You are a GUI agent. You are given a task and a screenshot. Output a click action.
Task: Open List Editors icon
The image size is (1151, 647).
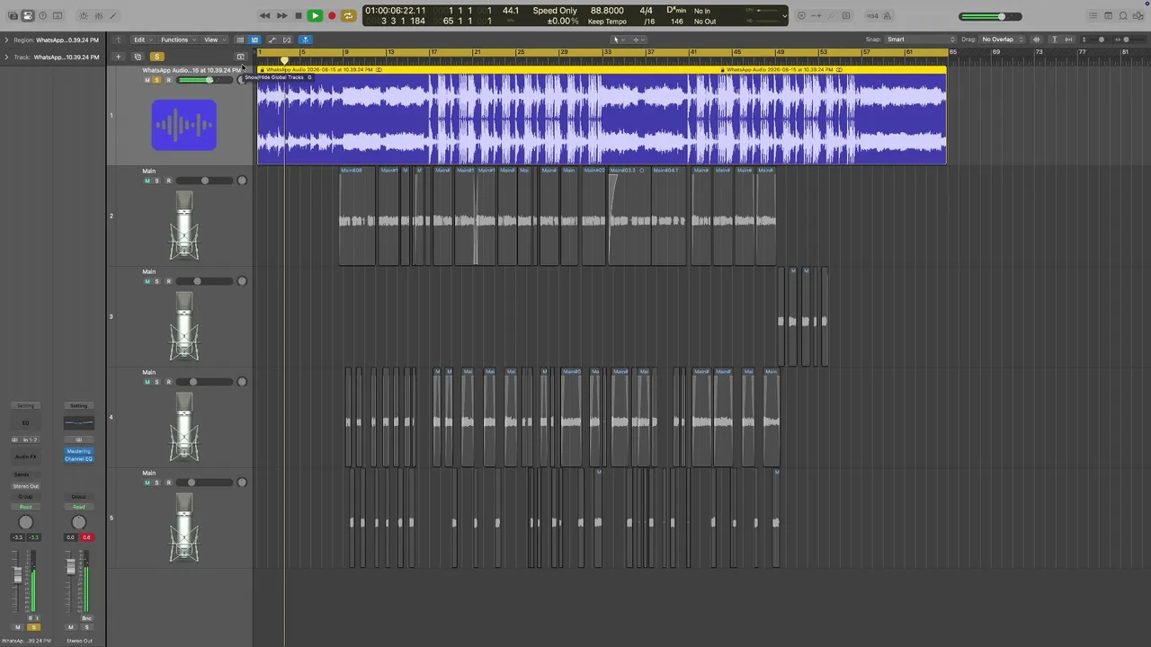click(x=1093, y=15)
